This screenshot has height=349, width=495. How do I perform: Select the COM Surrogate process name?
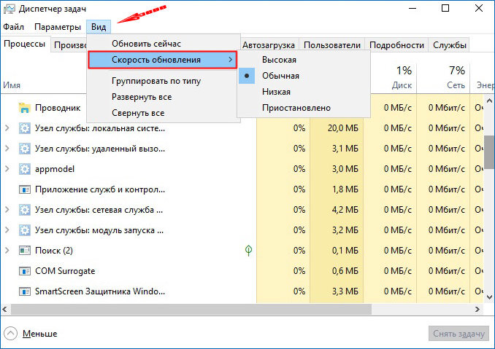pos(65,271)
